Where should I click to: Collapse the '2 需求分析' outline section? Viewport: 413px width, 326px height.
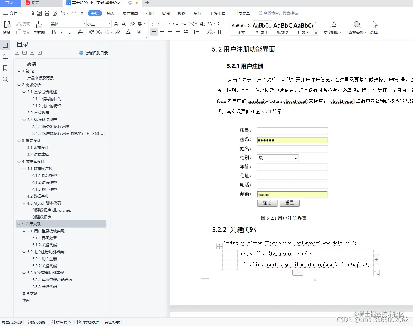[x=19, y=85]
